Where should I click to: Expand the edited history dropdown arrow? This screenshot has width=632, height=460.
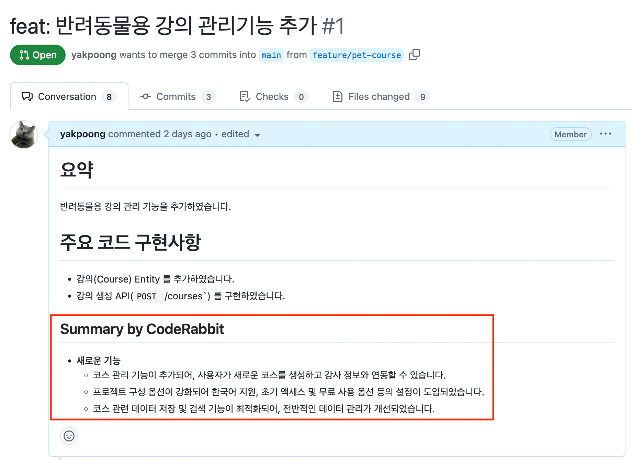coord(257,135)
